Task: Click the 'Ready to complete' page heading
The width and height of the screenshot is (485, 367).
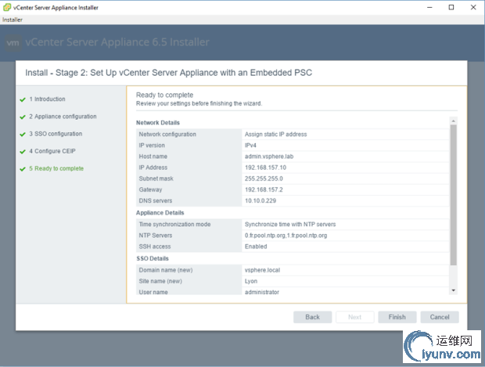Action: click(164, 95)
